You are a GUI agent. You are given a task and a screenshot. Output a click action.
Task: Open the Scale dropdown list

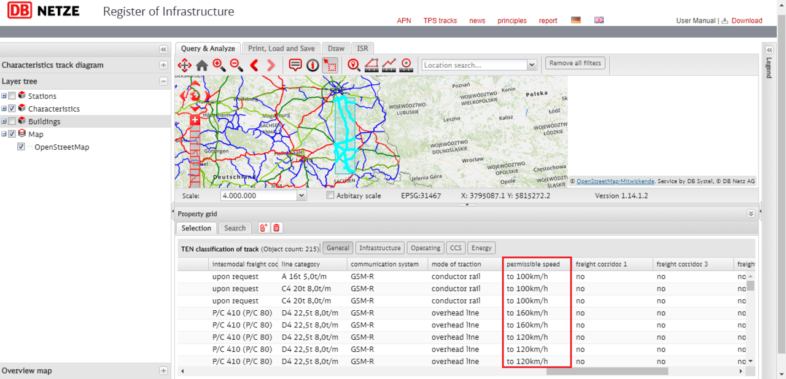(301, 195)
